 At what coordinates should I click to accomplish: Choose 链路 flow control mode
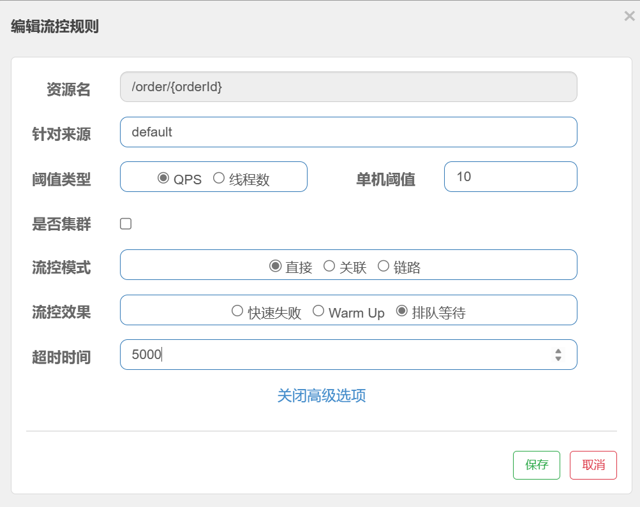click(383, 267)
